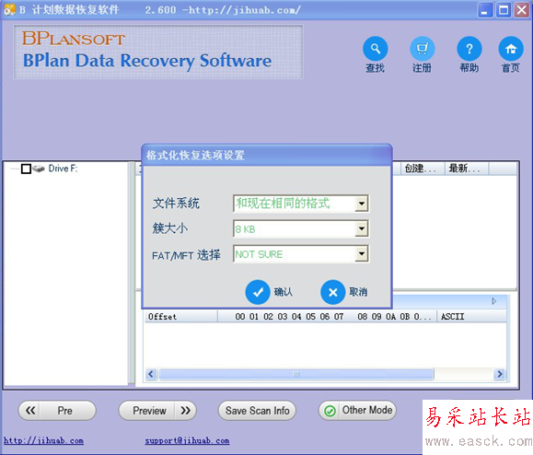Click the Offset column header

[x=180, y=317]
